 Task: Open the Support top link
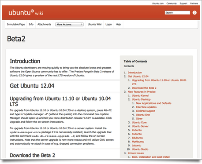coord(183,4)
